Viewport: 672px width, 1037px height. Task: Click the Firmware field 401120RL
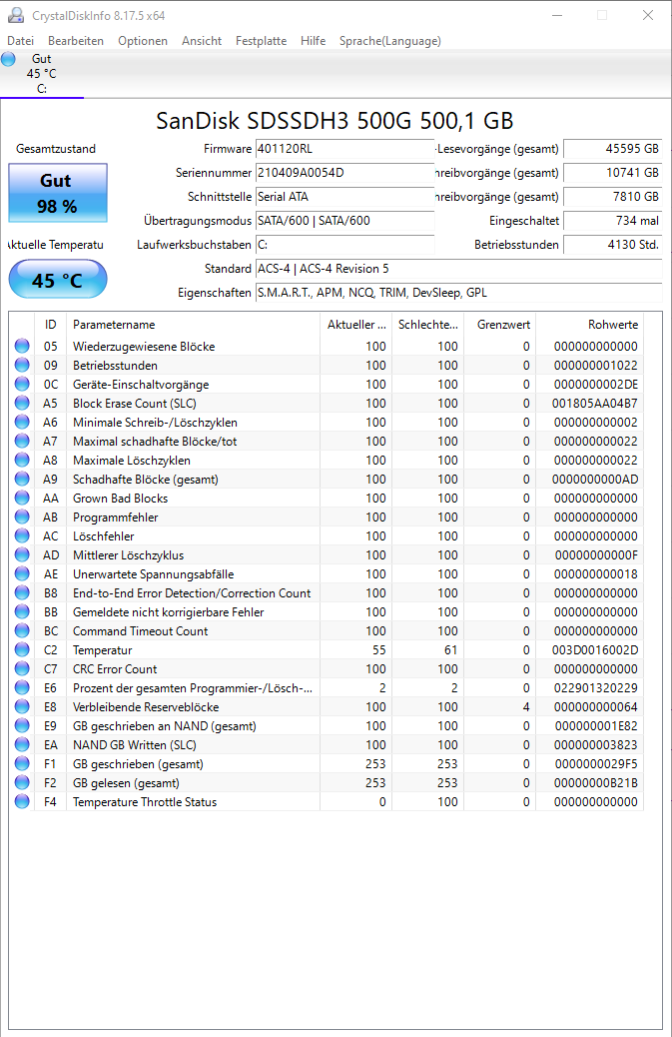344,149
